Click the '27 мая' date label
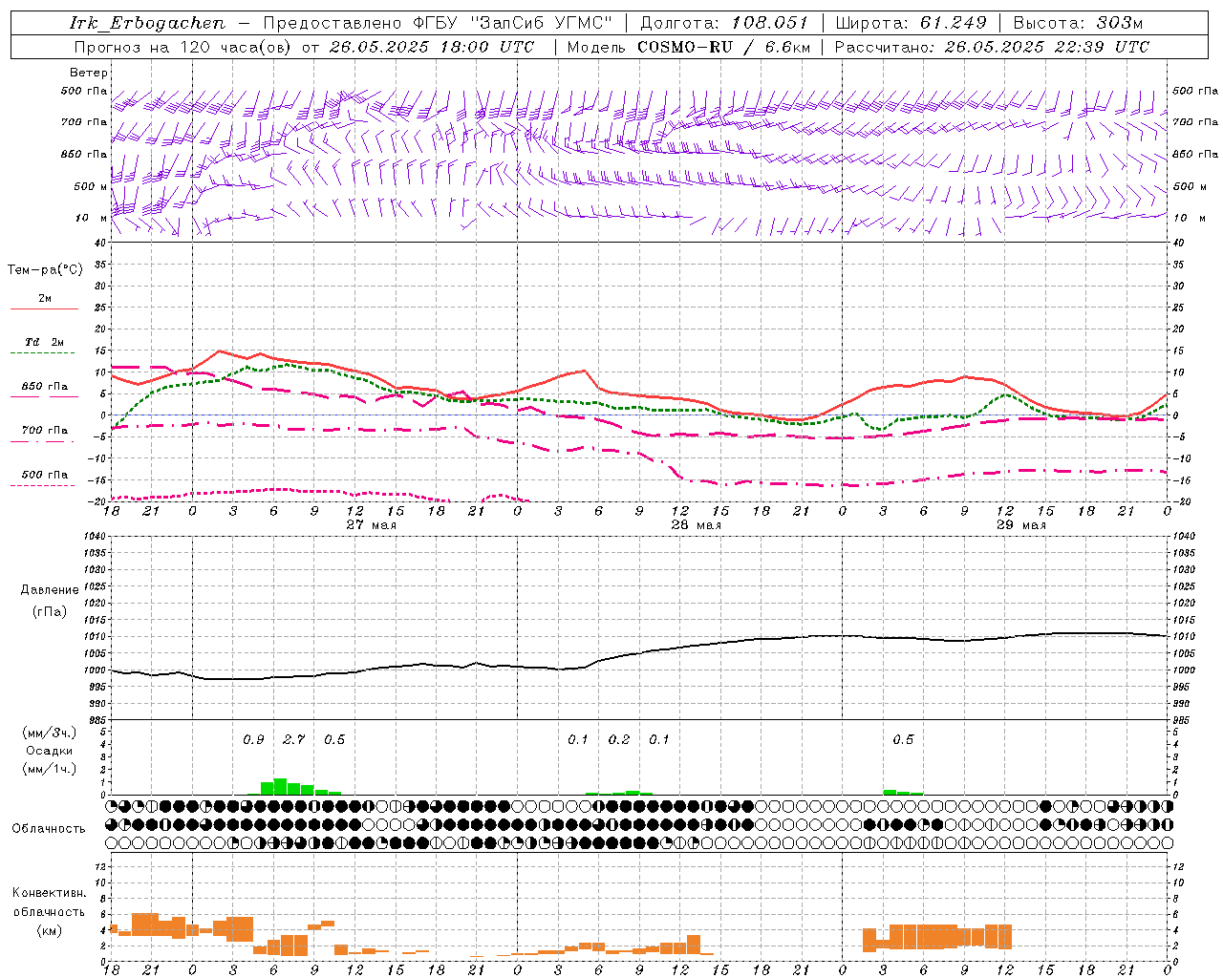The height and width of the screenshot is (978, 1223). 372,525
